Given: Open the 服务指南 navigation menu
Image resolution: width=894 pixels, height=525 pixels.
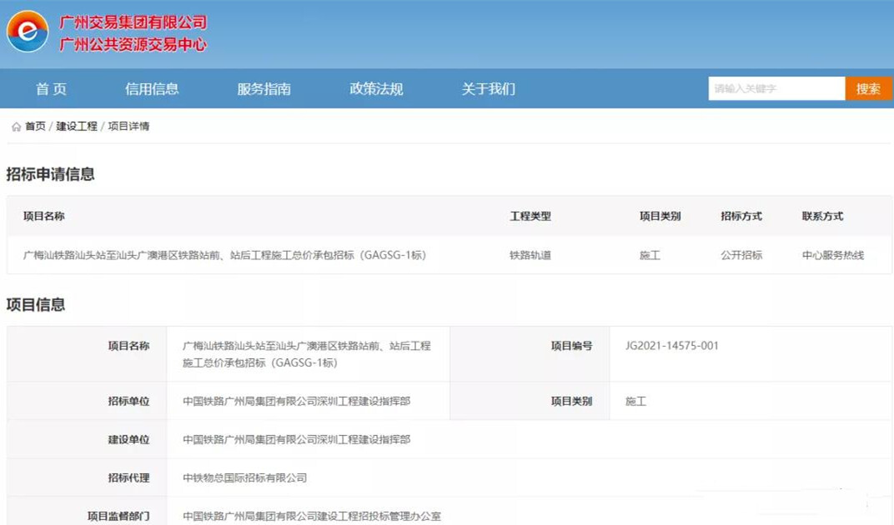Looking at the screenshot, I should coord(264,89).
